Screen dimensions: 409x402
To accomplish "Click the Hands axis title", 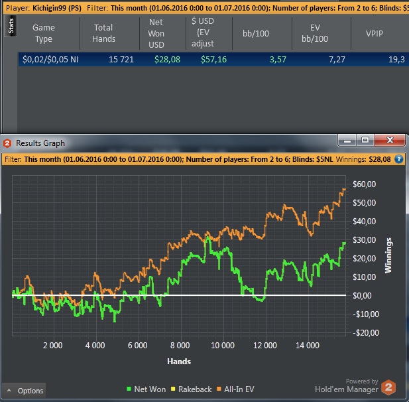I will pyautogui.click(x=179, y=362).
